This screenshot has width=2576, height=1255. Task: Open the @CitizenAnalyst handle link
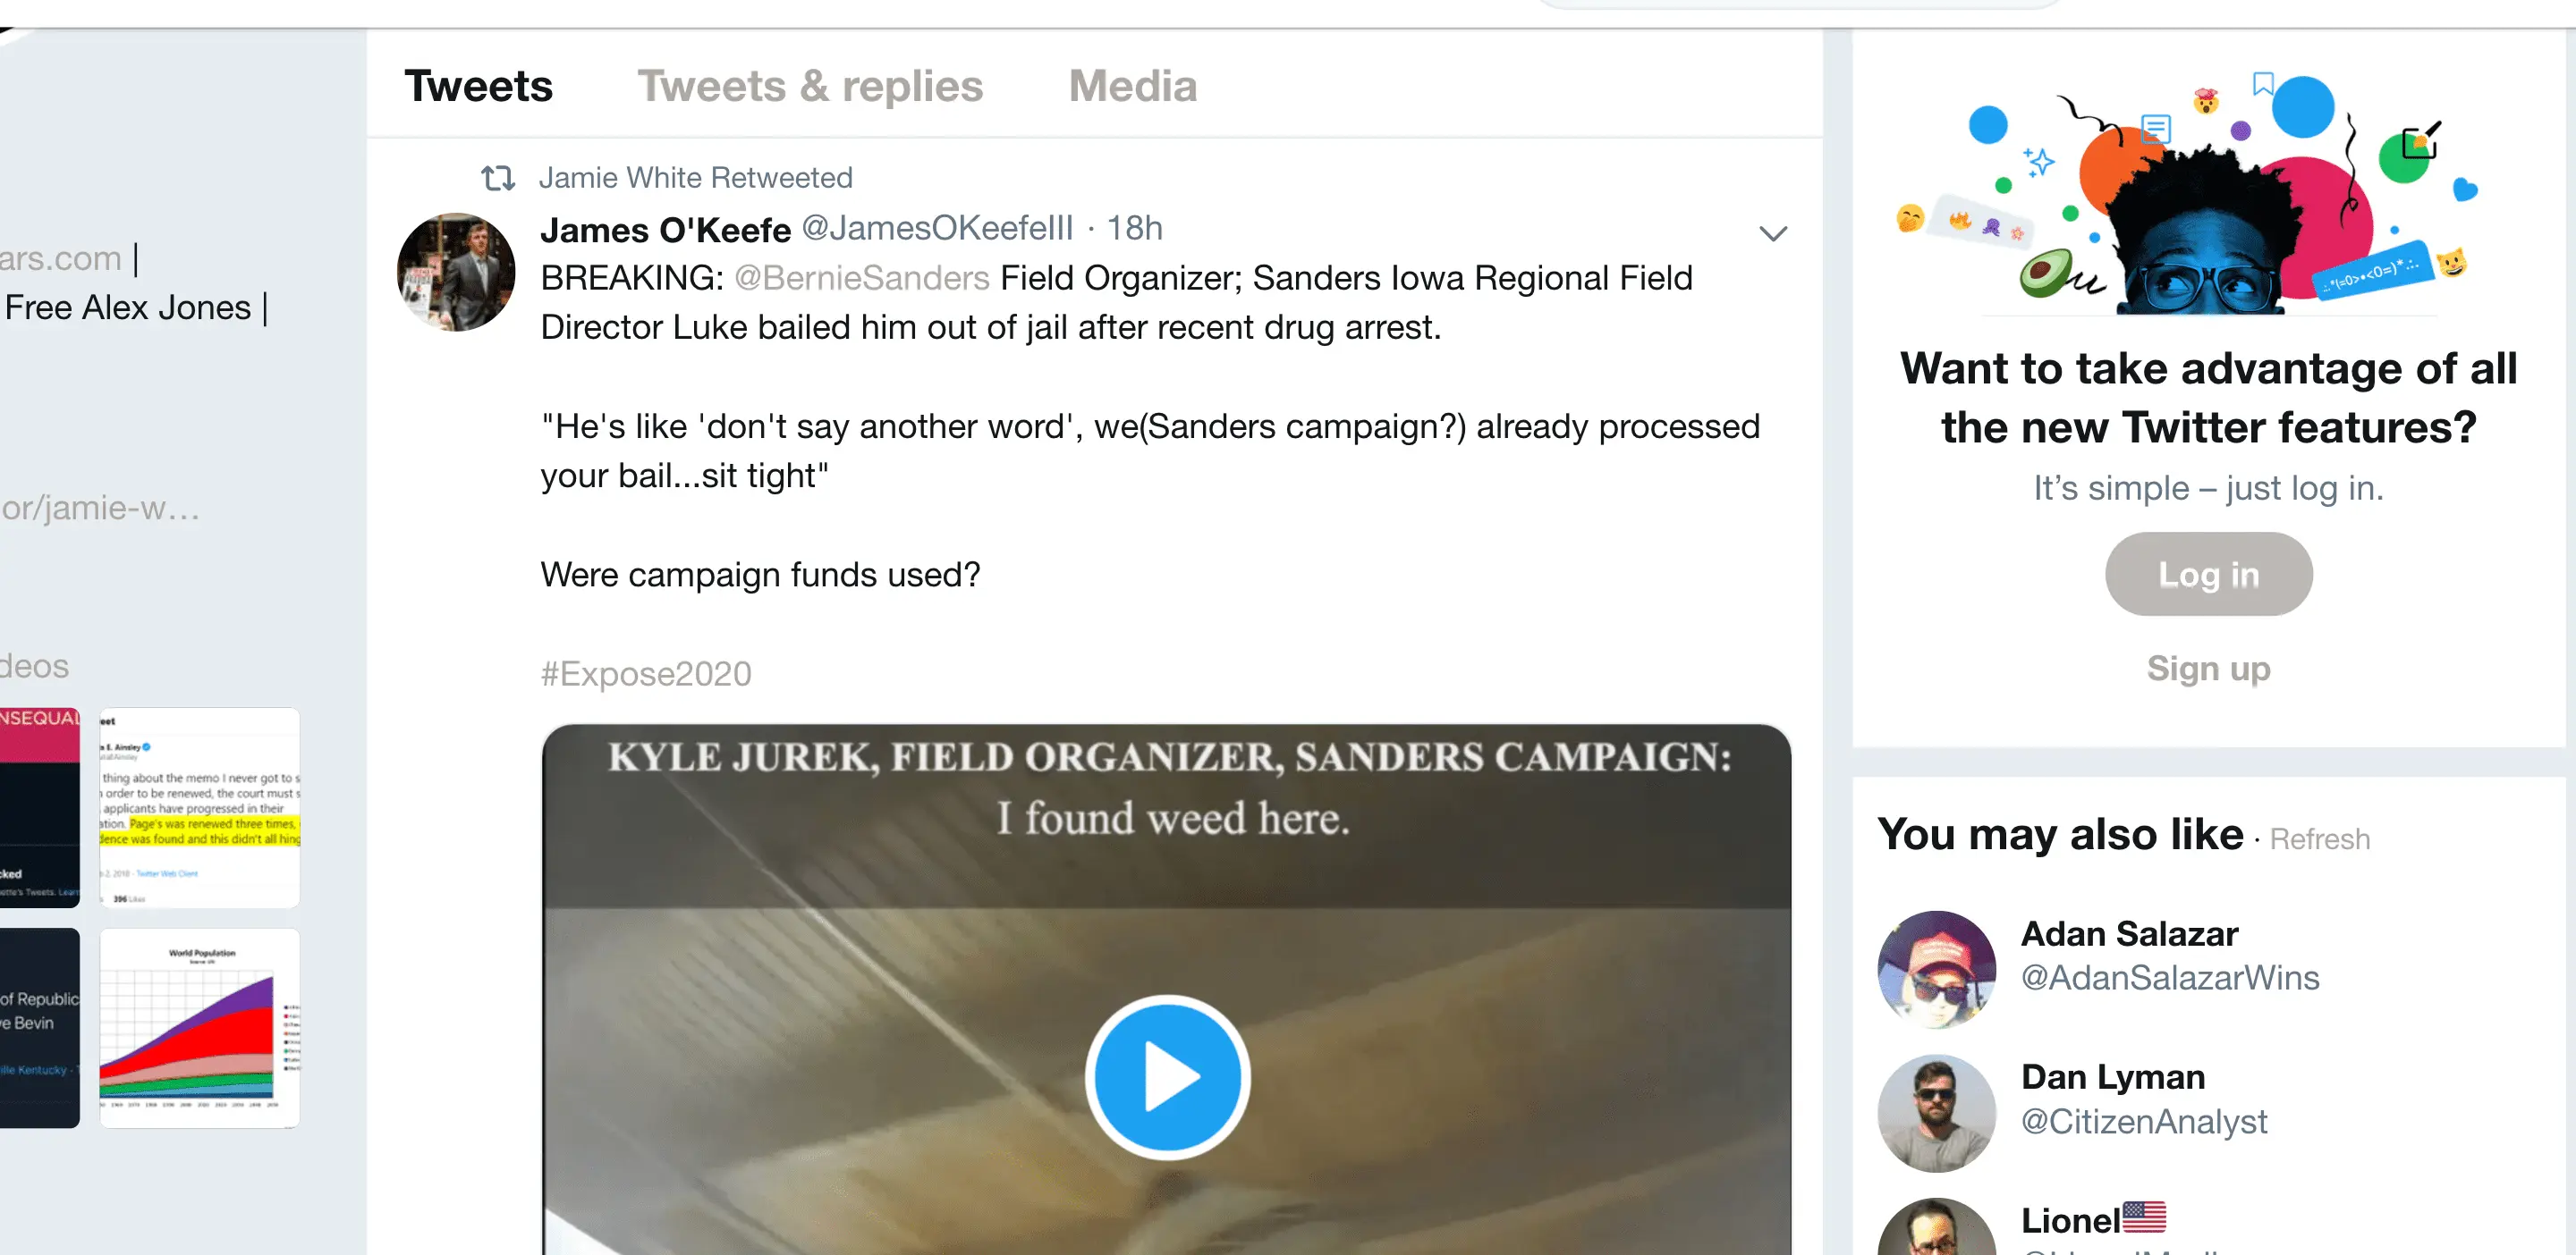click(x=2144, y=1121)
